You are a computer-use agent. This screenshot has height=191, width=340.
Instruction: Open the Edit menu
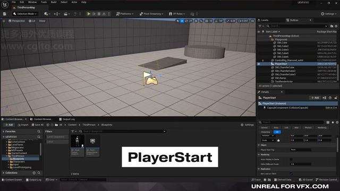pyautogui.click(x=22, y=2)
